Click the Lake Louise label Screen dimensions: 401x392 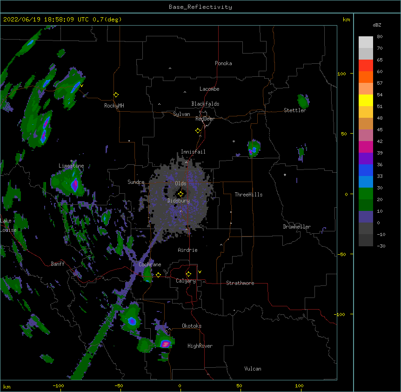tap(8, 225)
